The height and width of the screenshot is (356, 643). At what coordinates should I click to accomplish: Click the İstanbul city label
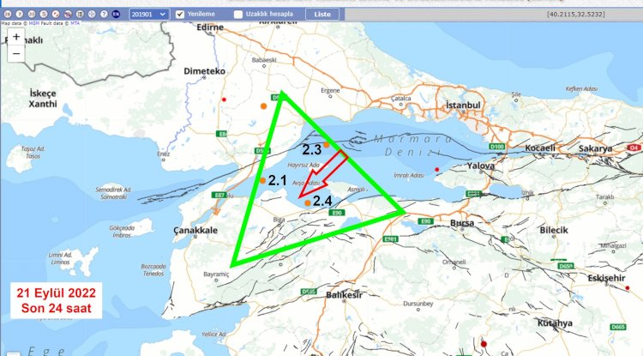463,106
